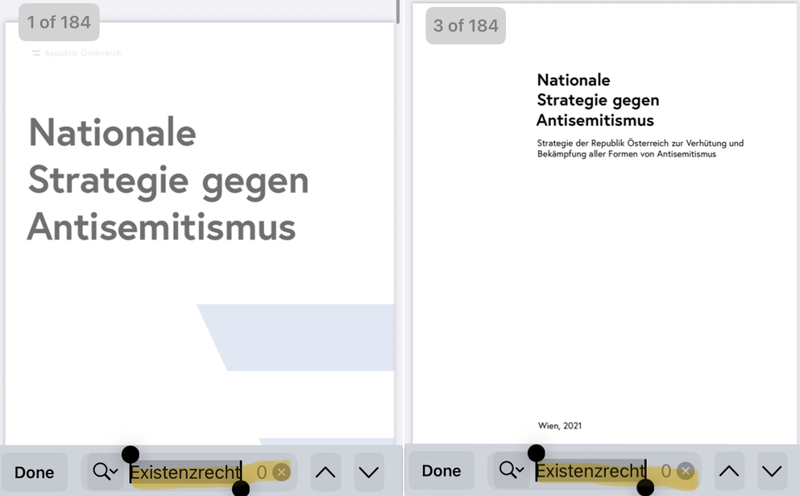The image size is (800, 496).
Task: Clear the search text in left panel
Action: point(281,472)
